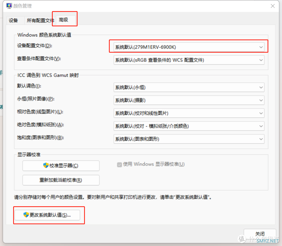Click the Windows 颜色系统默认值 heading
This screenshot has height=246, width=282.
44,35
